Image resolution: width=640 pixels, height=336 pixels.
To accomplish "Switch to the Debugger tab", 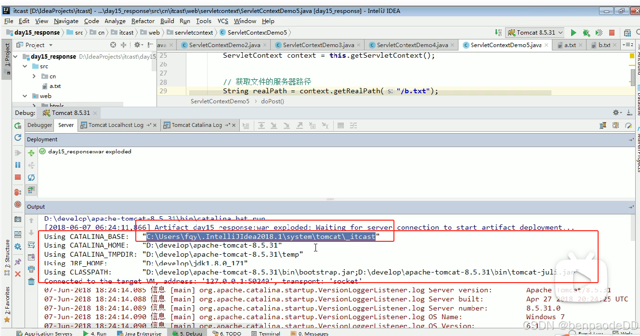I will 39,125.
